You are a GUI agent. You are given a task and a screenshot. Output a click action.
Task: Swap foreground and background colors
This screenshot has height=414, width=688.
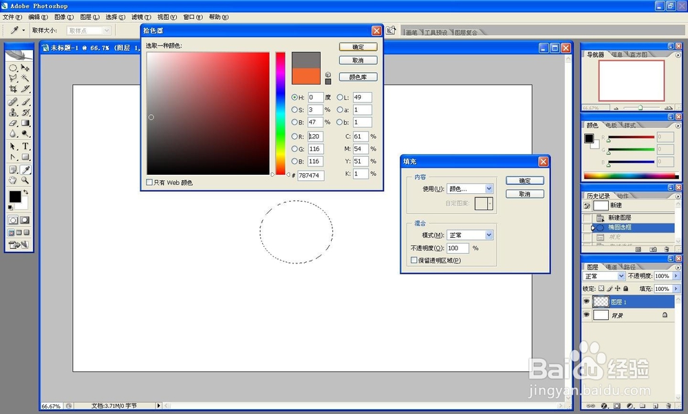(x=26, y=192)
